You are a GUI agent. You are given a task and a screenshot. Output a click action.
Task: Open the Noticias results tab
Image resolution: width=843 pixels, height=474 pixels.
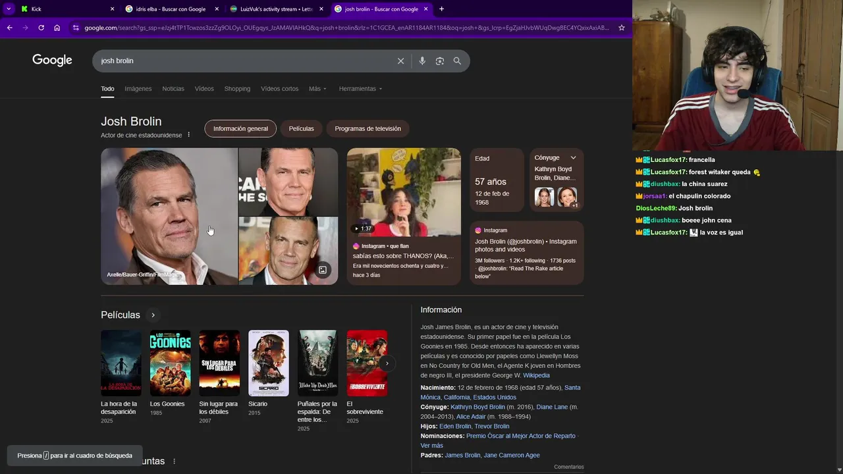[173, 89]
